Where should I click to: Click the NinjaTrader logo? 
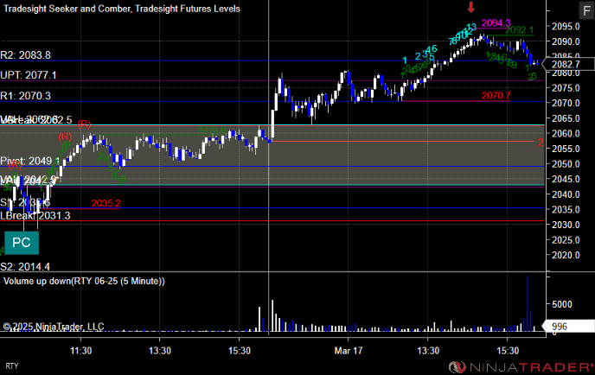(521, 367)
